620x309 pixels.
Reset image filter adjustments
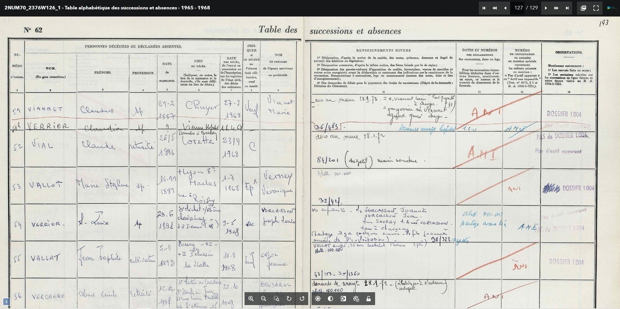click(356, 299)
